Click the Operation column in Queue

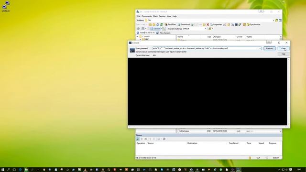coord(141,143)
